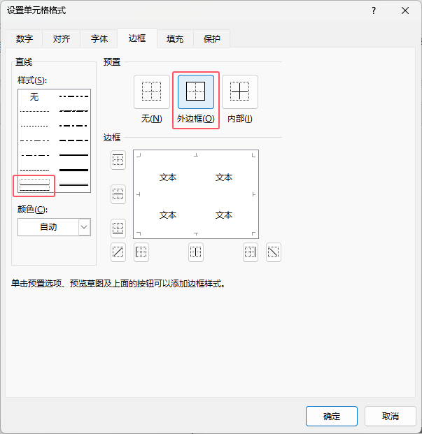
Task: Select the medium dash-dot-dot style at top right
Action: click(73, 96)
